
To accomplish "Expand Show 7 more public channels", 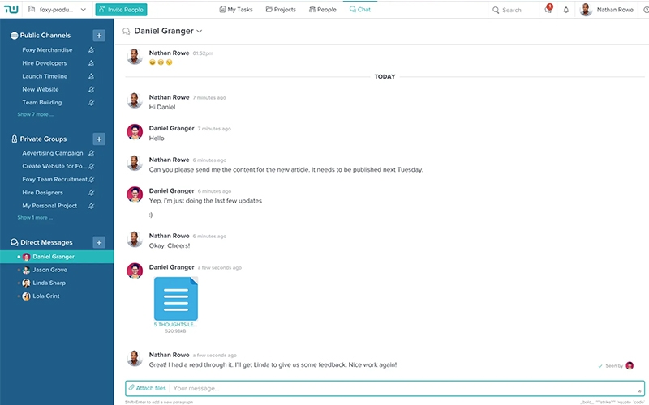I will pos(35,114).
